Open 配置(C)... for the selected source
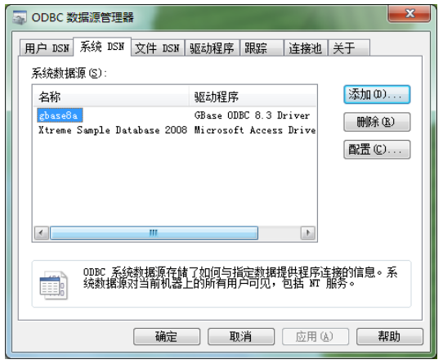This screenshot has width=443, height=364. click(377, 150)
